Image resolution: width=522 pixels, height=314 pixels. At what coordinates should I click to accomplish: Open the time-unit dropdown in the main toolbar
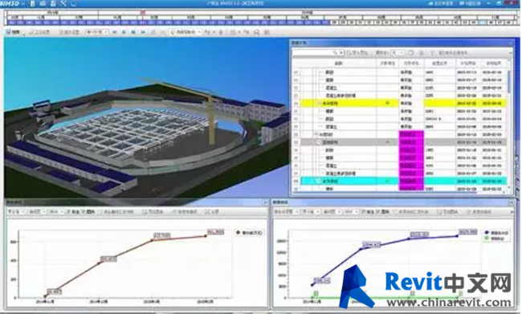pyautogui.click(x=96, y=32)
